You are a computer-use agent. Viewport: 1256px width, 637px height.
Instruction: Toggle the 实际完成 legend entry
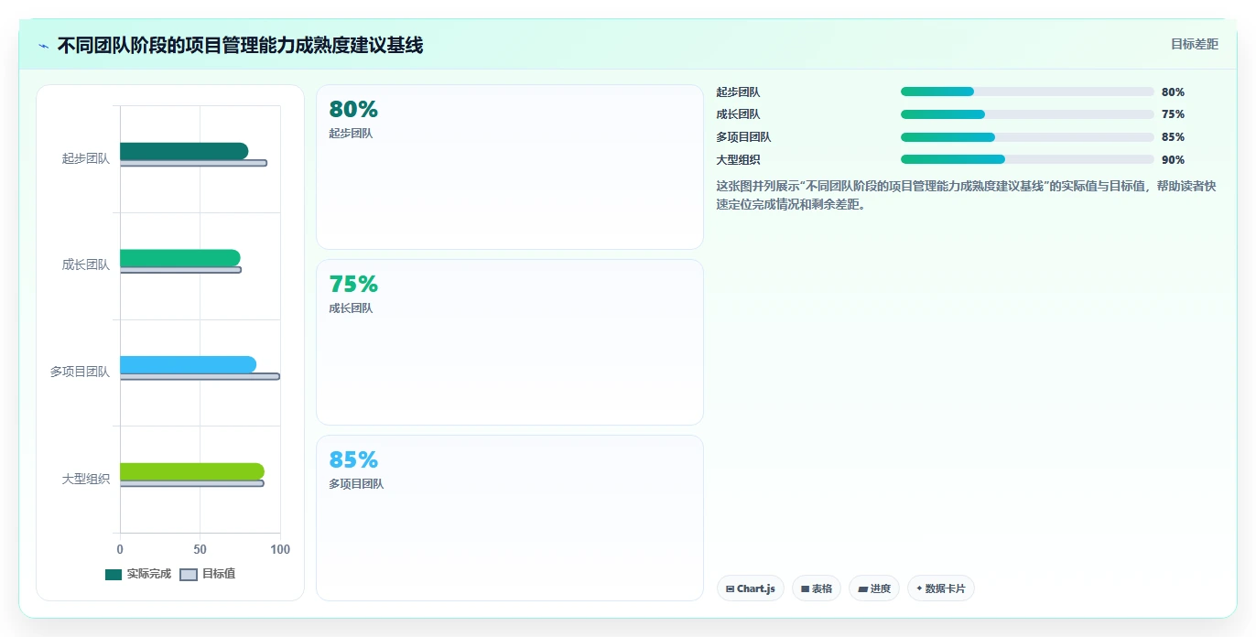[x=138, y=574]
